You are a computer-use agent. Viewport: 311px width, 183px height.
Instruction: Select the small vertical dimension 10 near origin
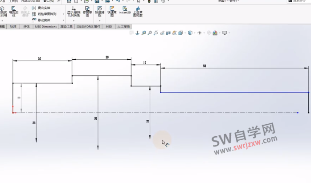[x=19, y=98]
